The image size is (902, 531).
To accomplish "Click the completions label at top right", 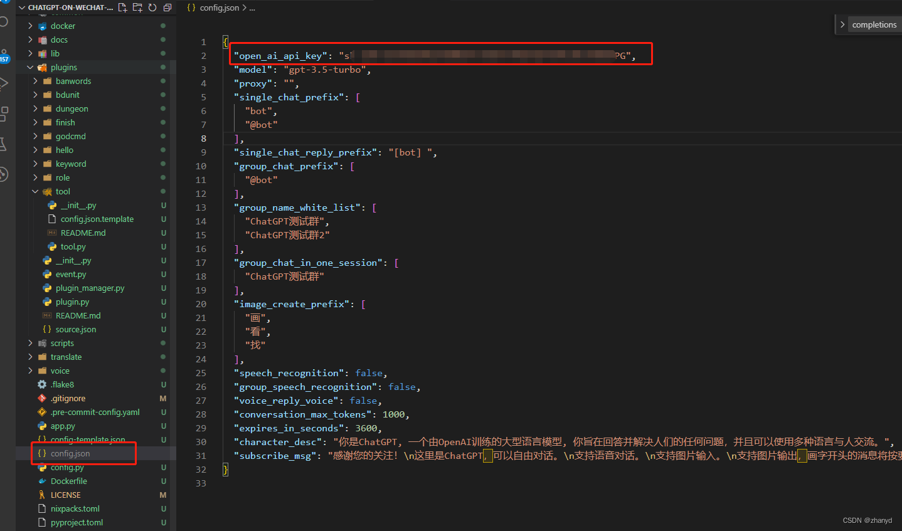I will coord(874,24).
